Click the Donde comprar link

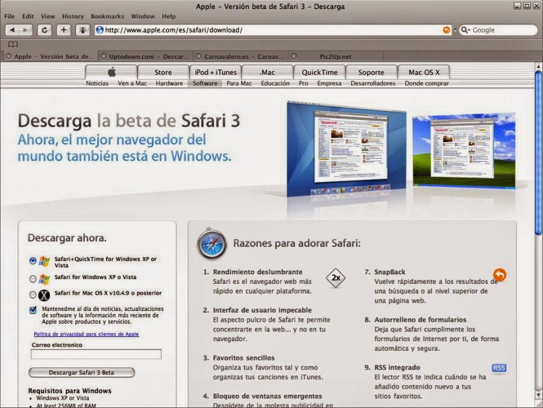(x=427, y=83)
